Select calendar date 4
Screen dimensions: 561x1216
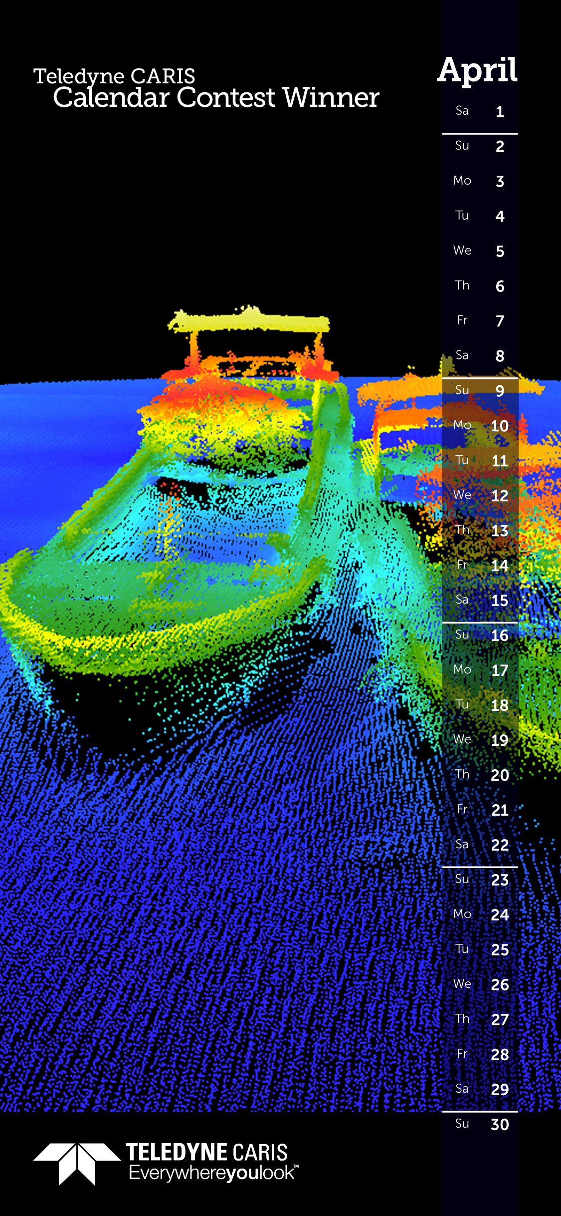[x=500, y=216]
